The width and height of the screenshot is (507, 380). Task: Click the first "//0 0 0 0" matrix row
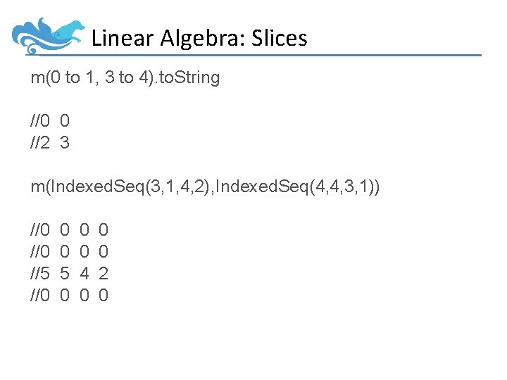[x=69, y=229]
